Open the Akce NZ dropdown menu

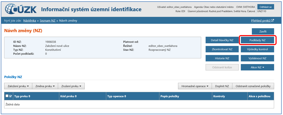pyautogui.click(x=257, y=67)
